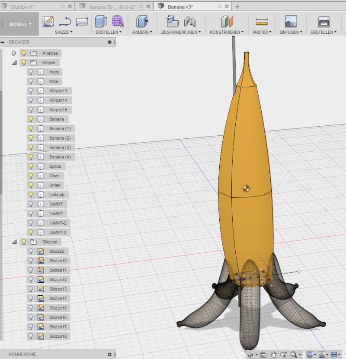Click the center of mass marker
346x359 pixels.
click(x=246, y=188)
